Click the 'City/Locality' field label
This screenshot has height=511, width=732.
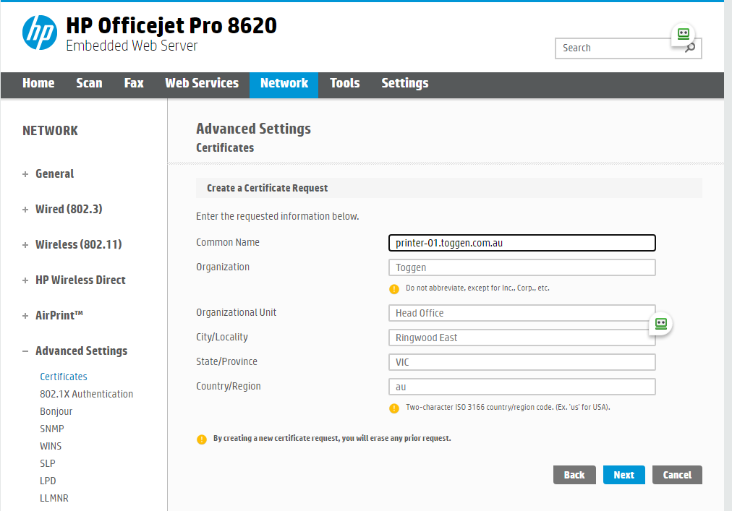coord(222,337)
